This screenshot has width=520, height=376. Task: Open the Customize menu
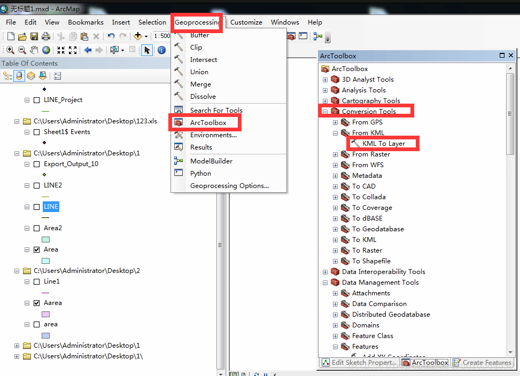(x=246, y=22)
